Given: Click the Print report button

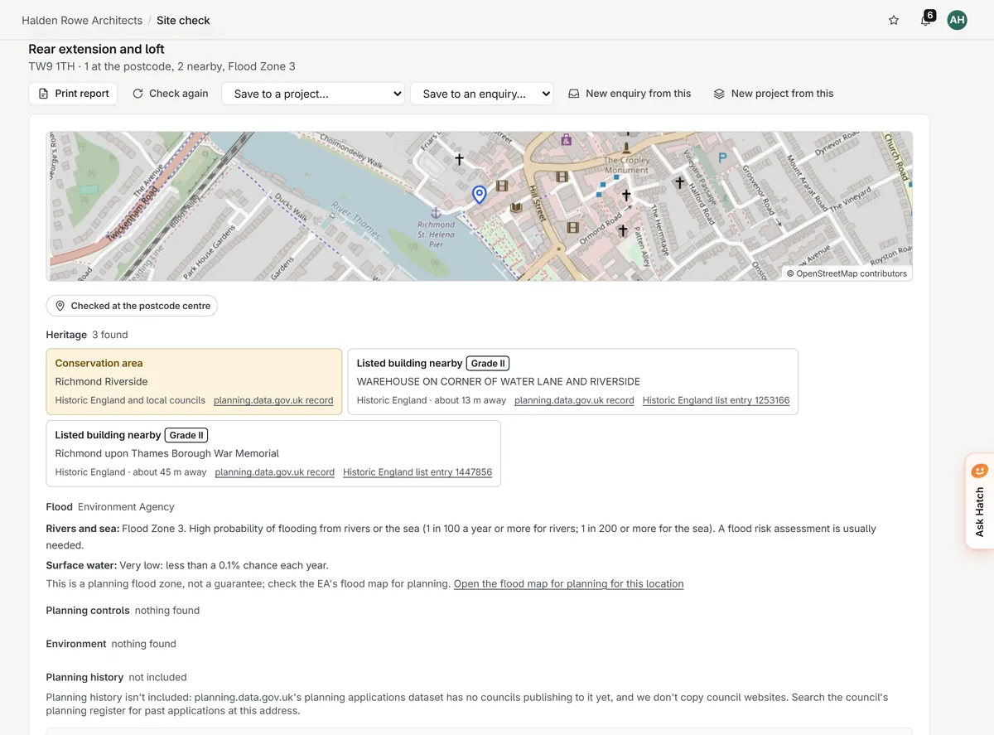Looking at the screenshot, I should pos(73,94).
